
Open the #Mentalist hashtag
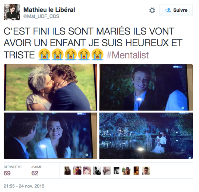(x=128, y=55)
